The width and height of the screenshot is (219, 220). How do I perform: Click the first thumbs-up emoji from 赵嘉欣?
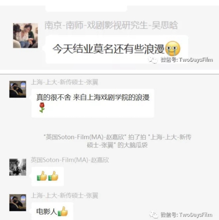click(x=42, y=176)
